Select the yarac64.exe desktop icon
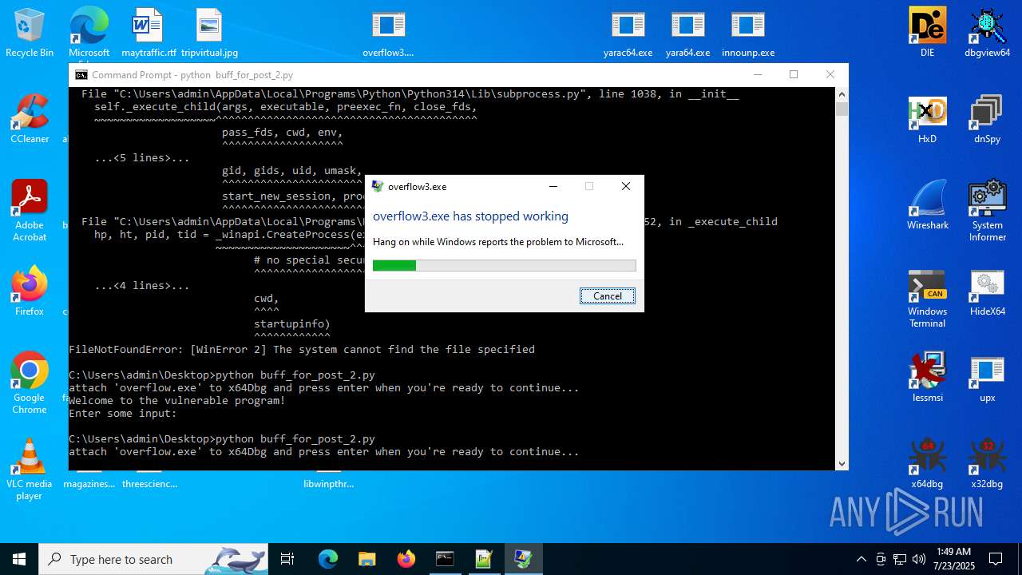 628,33
